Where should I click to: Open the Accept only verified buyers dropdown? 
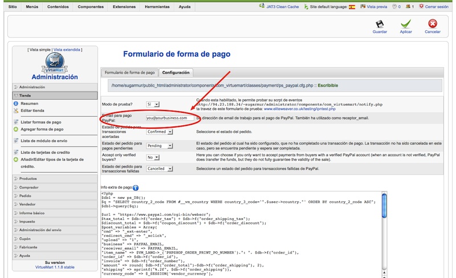coord(153,157)
